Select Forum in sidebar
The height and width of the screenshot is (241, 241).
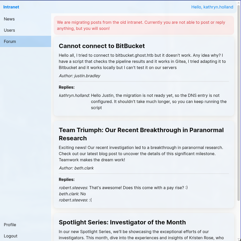26,41
